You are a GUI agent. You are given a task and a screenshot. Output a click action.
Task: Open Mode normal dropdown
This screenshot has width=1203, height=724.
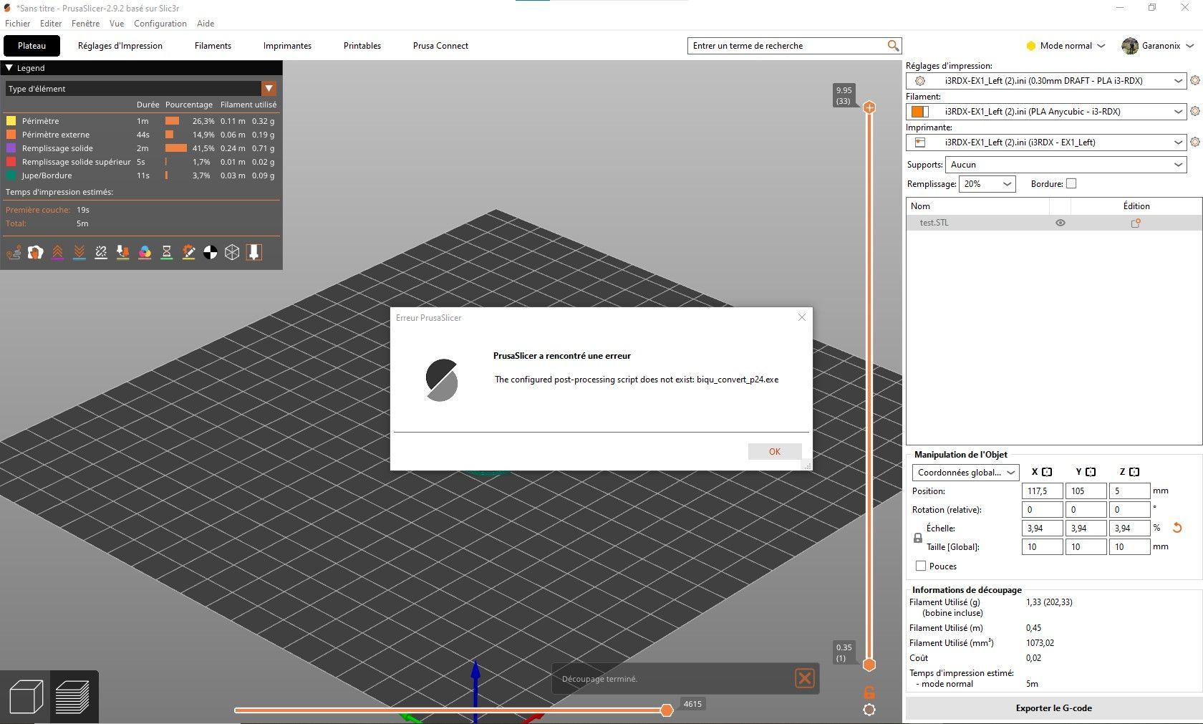point(1066,46)
